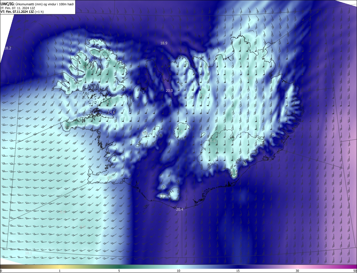Click the map title "Úrkomumætti (mm) og vindur í 100m hæð"
The height and width of the screenshot is (273, 357).
[x=45, y=4]
